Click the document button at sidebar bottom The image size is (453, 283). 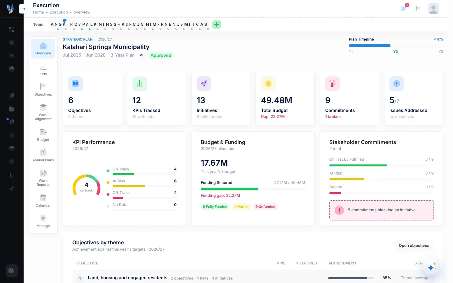tap(12, 270)
